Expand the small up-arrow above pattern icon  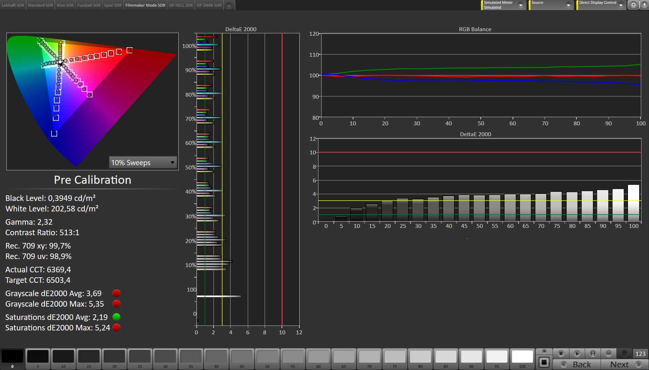[544, 351]
